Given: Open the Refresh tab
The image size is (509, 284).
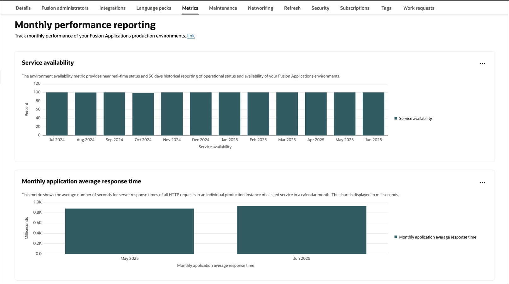Looking at the screenshot, I should [x=292, y=8].
